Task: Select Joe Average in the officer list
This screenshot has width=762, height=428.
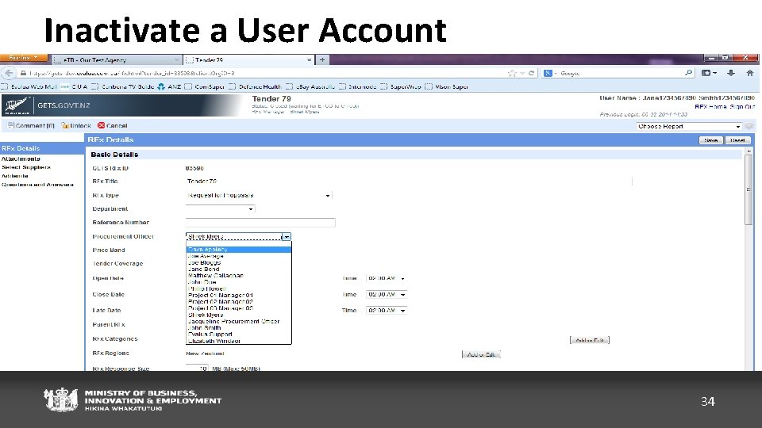Action: (x=239, y=256)
